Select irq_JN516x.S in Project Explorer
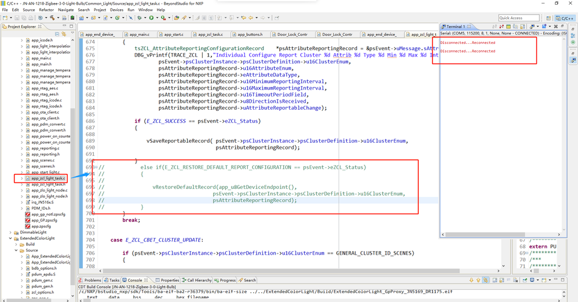 pyautogui.click(x=42, y=202)
